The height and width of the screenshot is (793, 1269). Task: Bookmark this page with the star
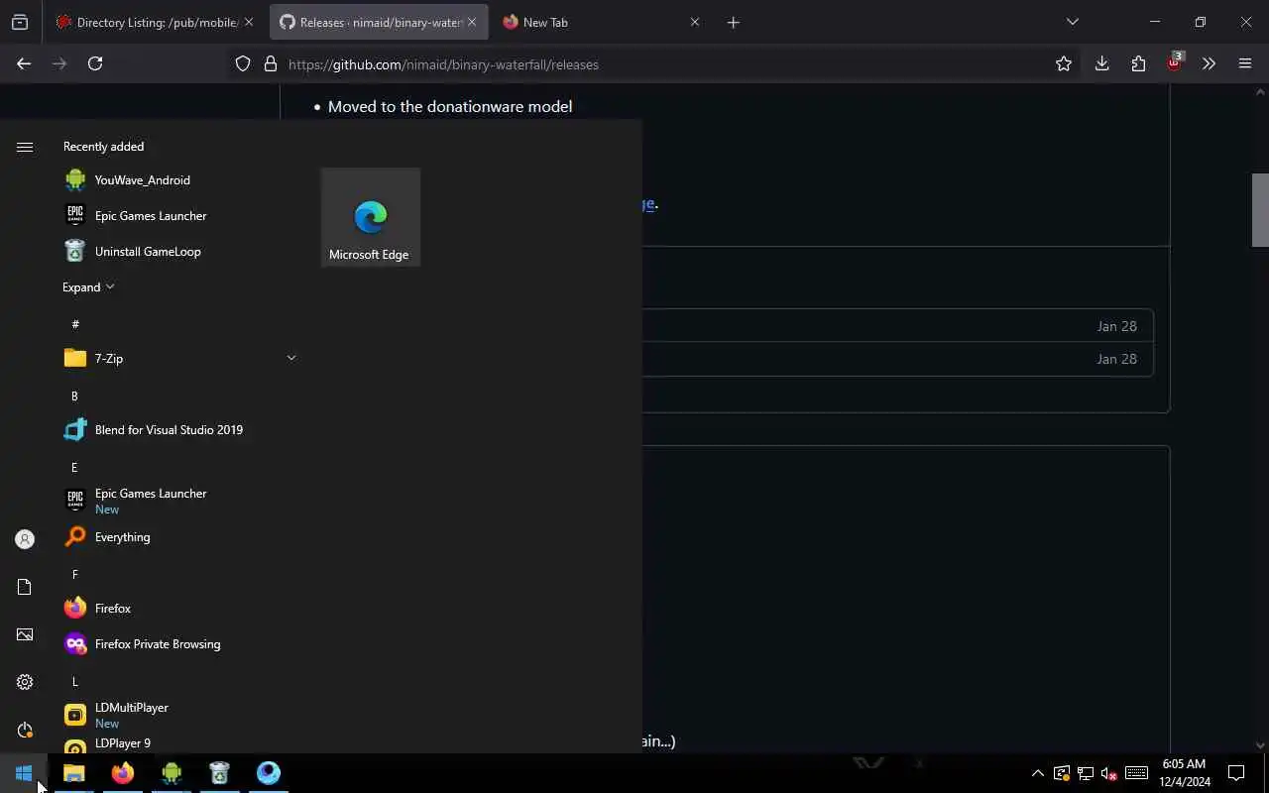[1064, 64]
